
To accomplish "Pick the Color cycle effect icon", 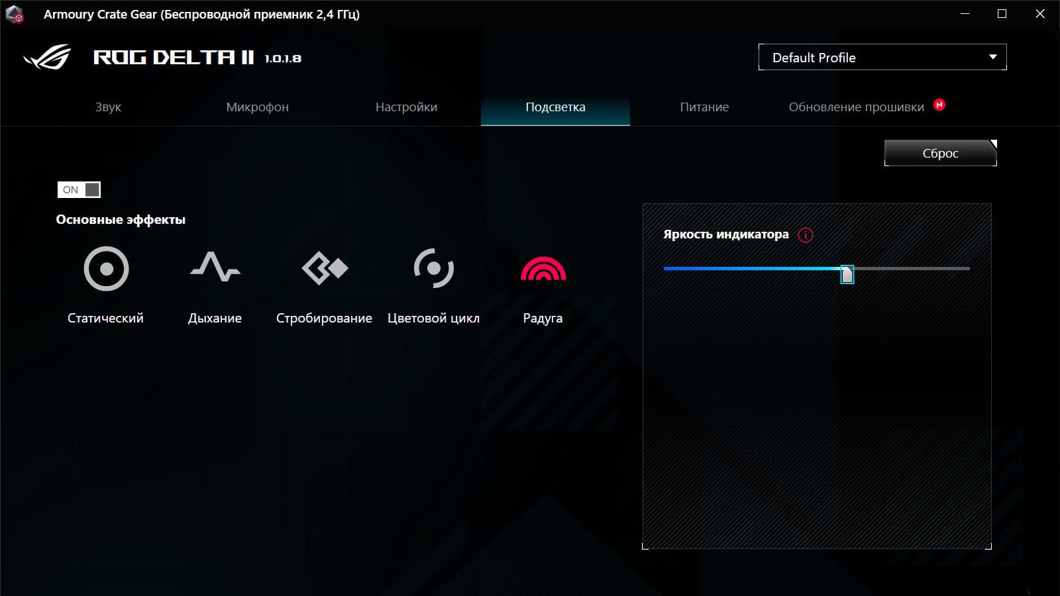I will [433, 268].
